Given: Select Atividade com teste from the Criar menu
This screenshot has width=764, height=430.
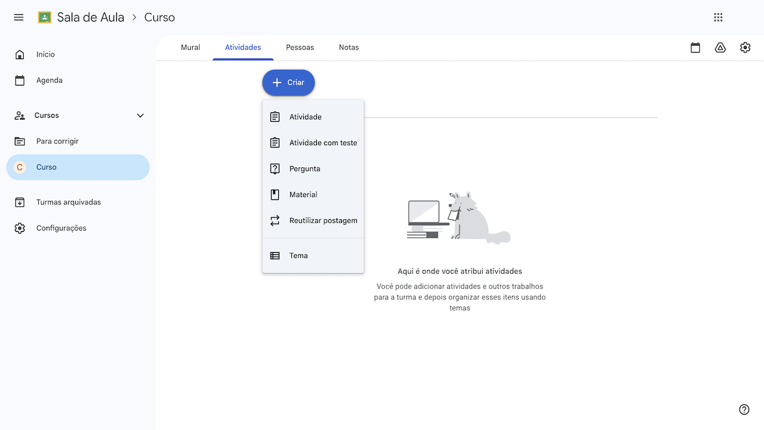Looking at the screenshot, I should pyautogui.click(x=322, y=143).
